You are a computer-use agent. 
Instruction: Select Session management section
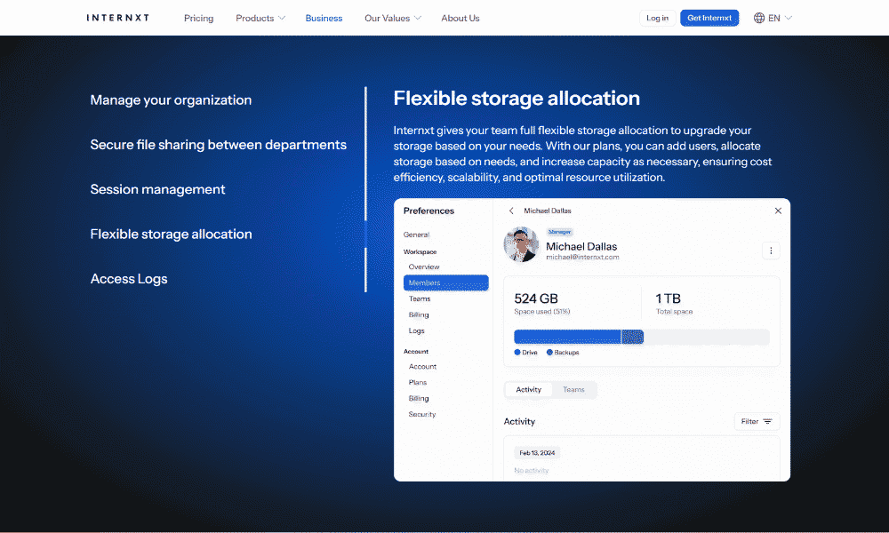click(x=157, y=189)
